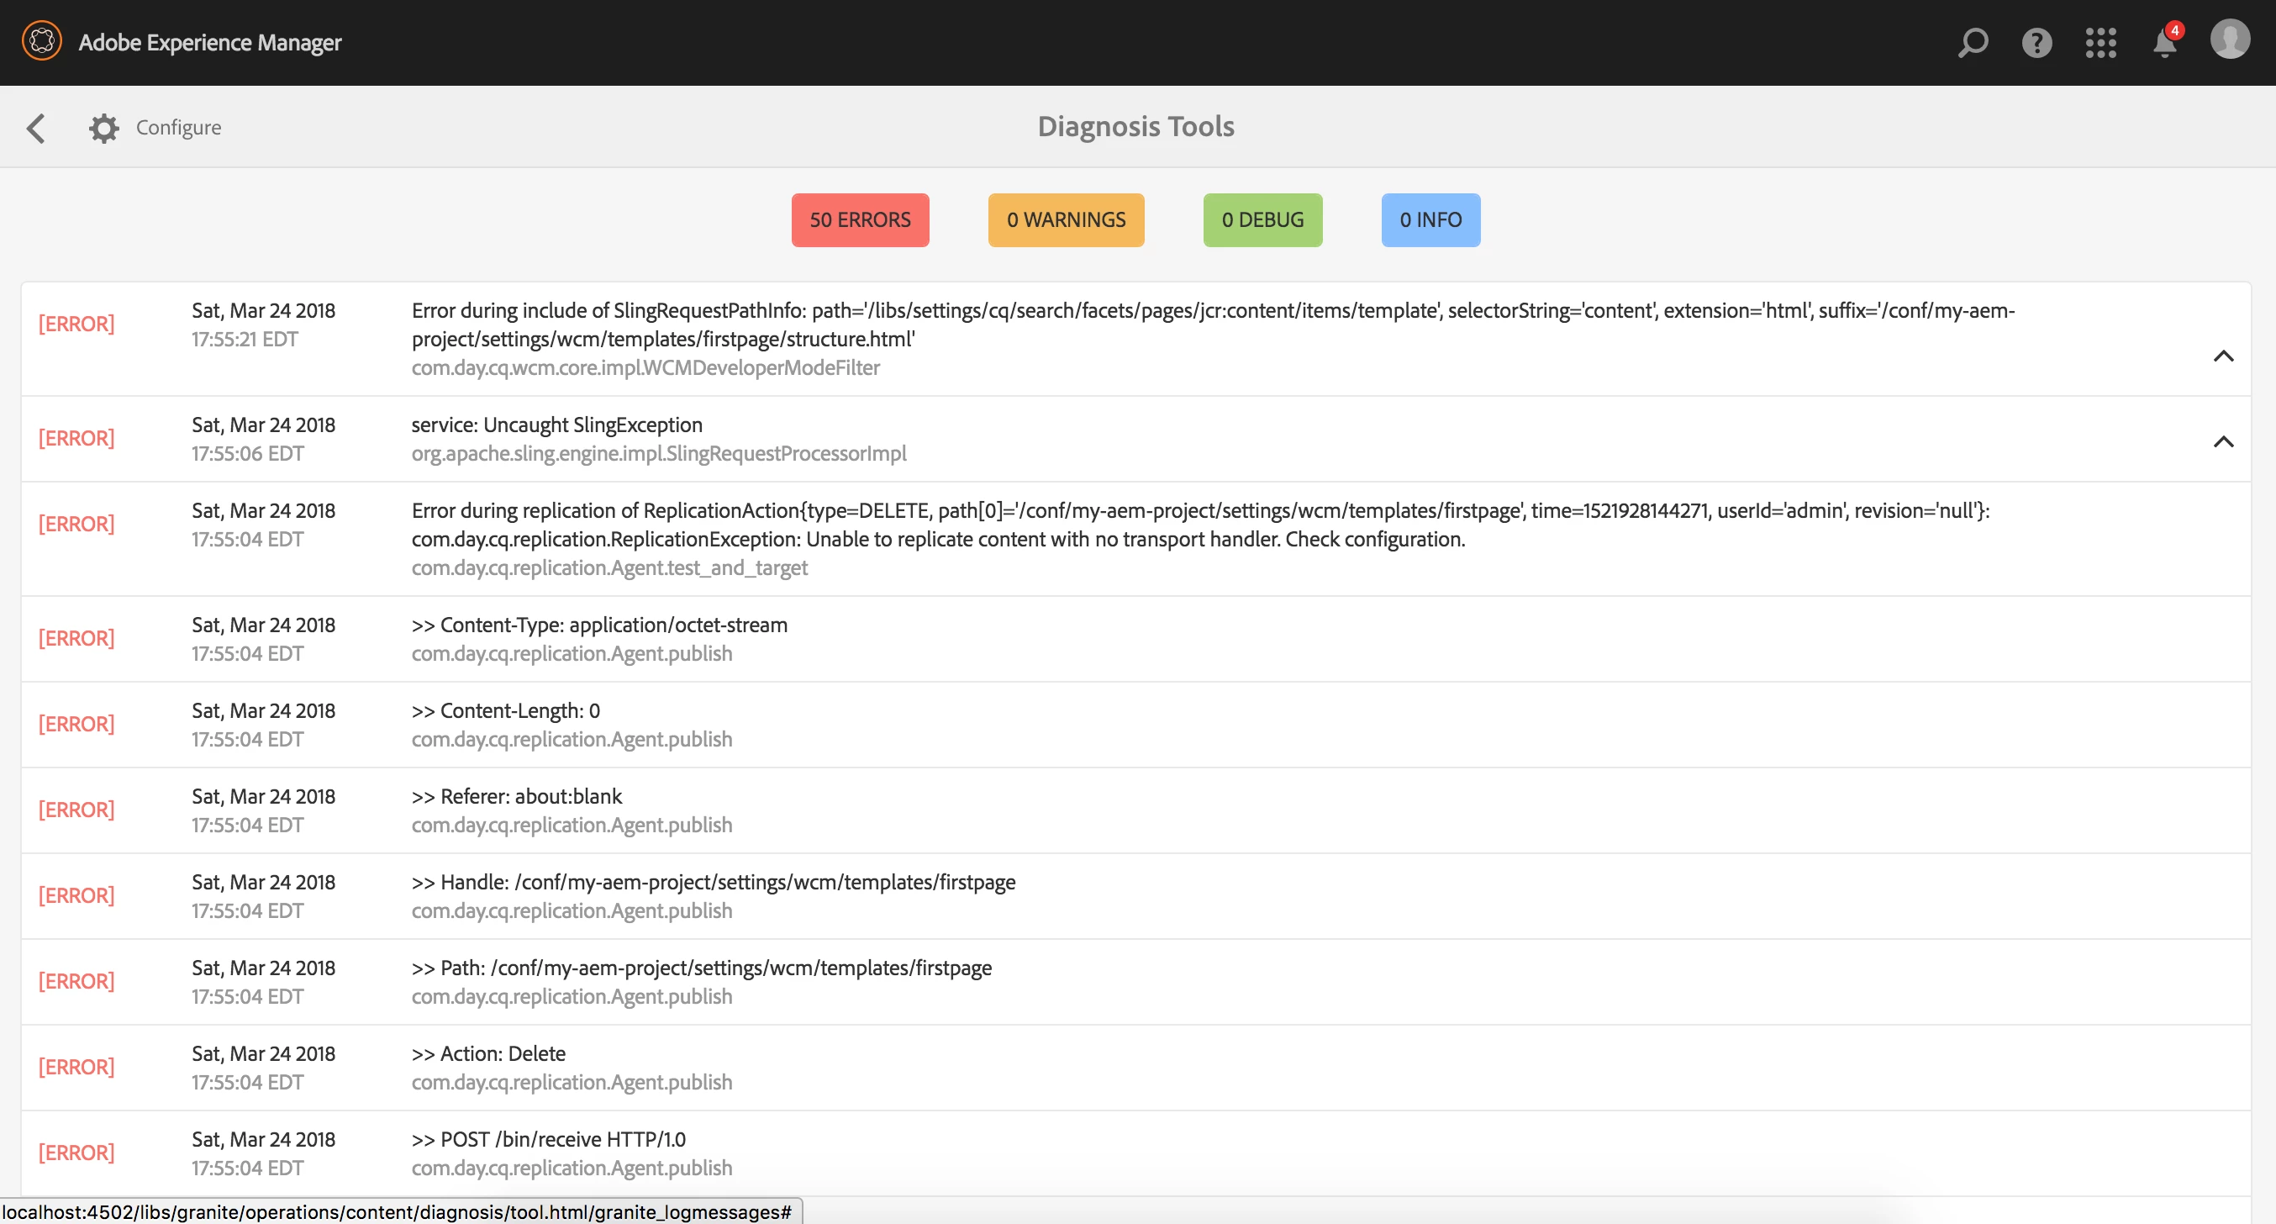Collapse the WCMDeveloperModeFilter error entry chevron
The image size is (2276, 1224).
(2222, 356)
